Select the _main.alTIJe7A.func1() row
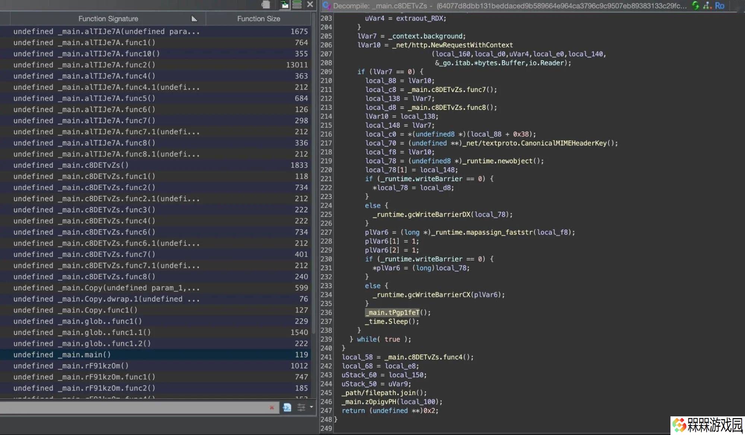The image size is (745, 435). pyautogui.click(x=155, y=42)
